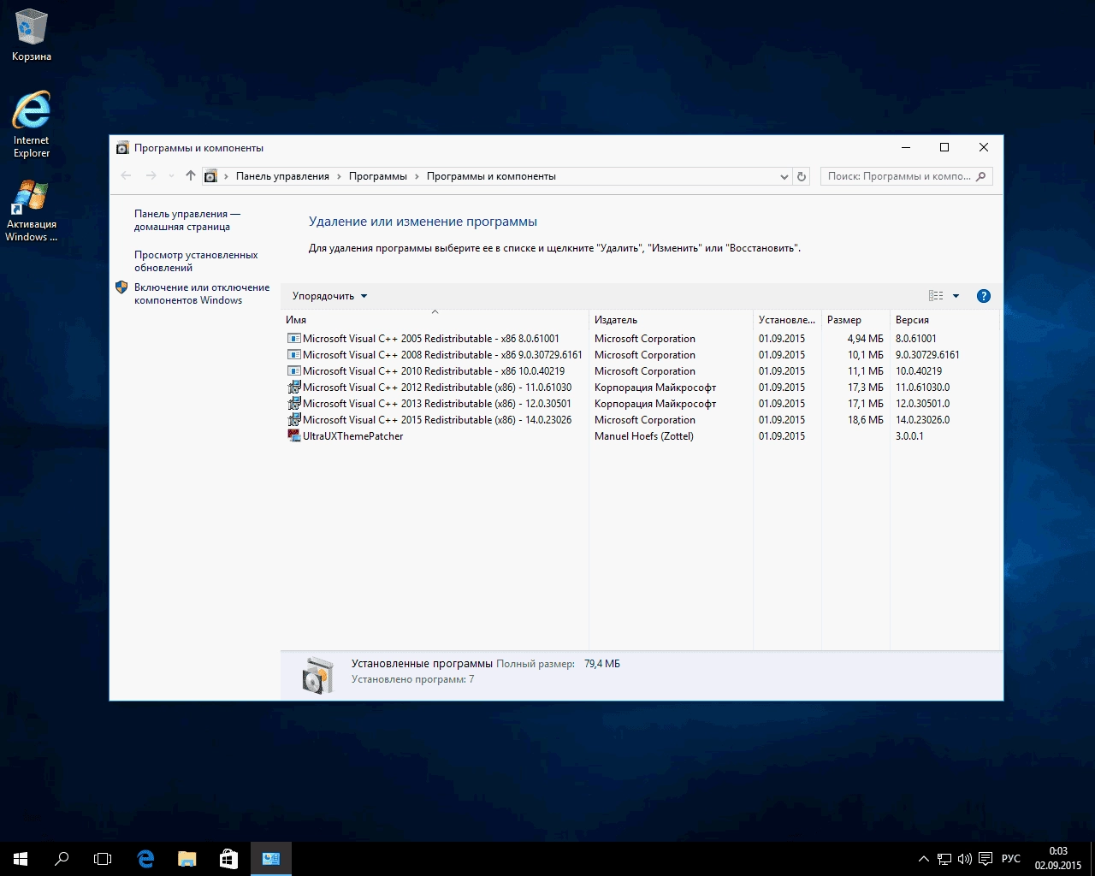
Task: Click the UltraUXThemePatcher program icon
Action: (293, 436)
